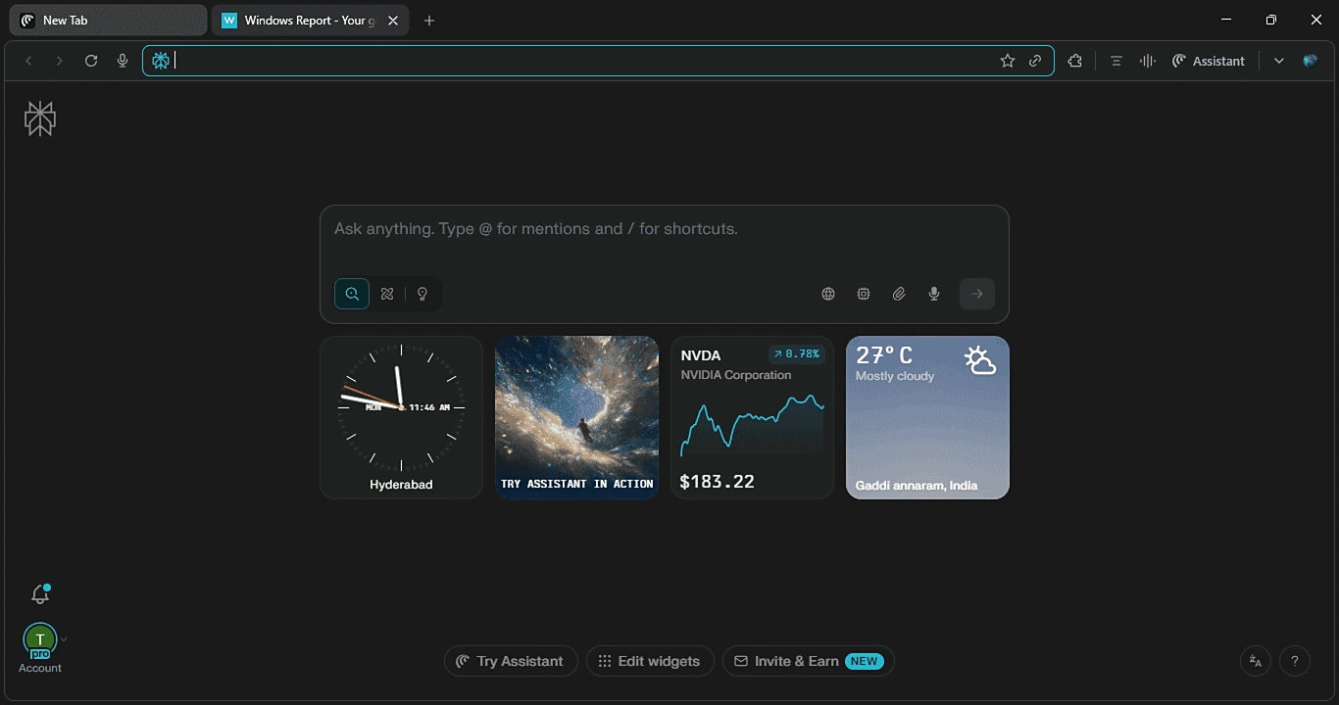Screen dimensions: 1339x705
Task: Open the browser extensions puzzle icon
Action: [x=1074, y=61]
